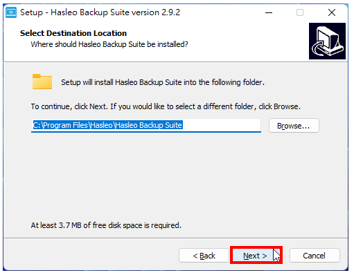The width and height of the screenshot is (354, 275).
Task: Continue installation with the Next button
Action: point(256,255)
